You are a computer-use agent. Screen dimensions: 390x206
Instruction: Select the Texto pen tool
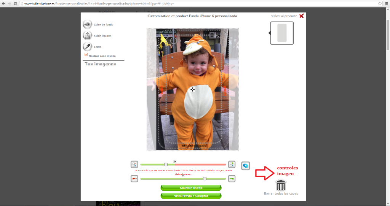[87, 46]
